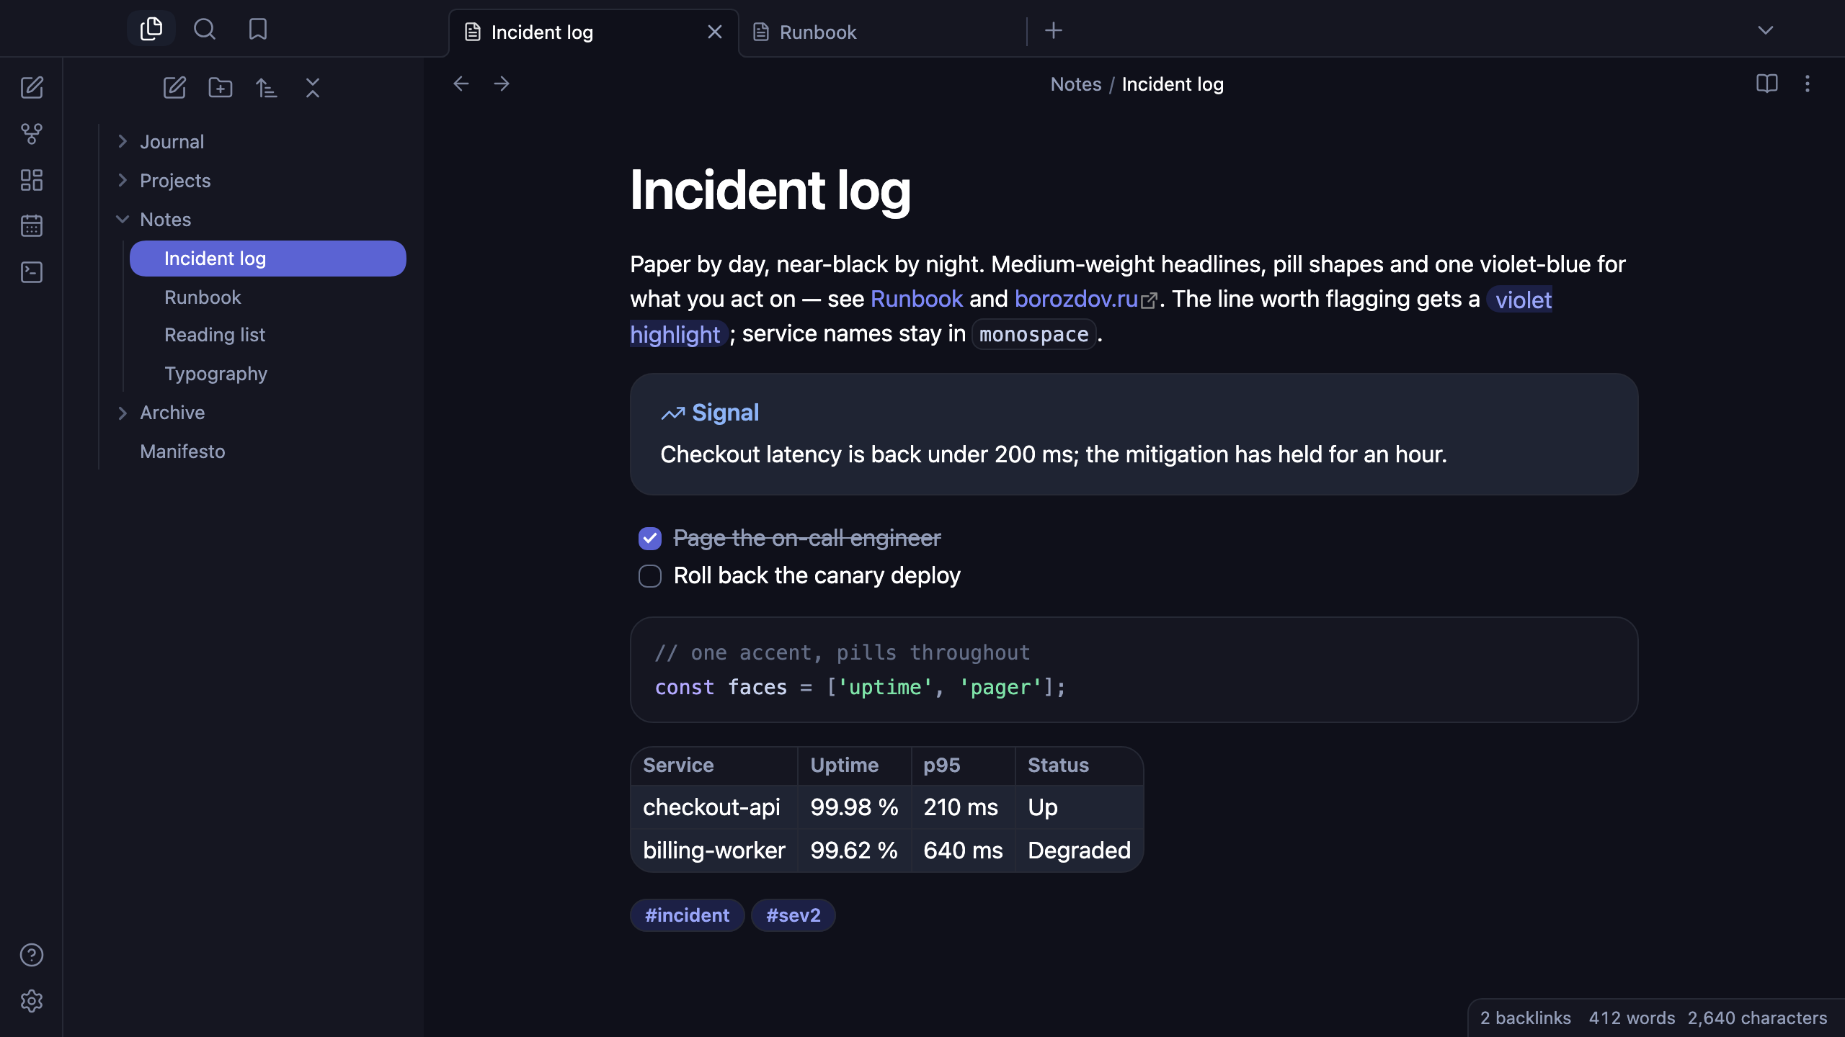
Task: Click the Signal callout title
Action: pos(725,413)
